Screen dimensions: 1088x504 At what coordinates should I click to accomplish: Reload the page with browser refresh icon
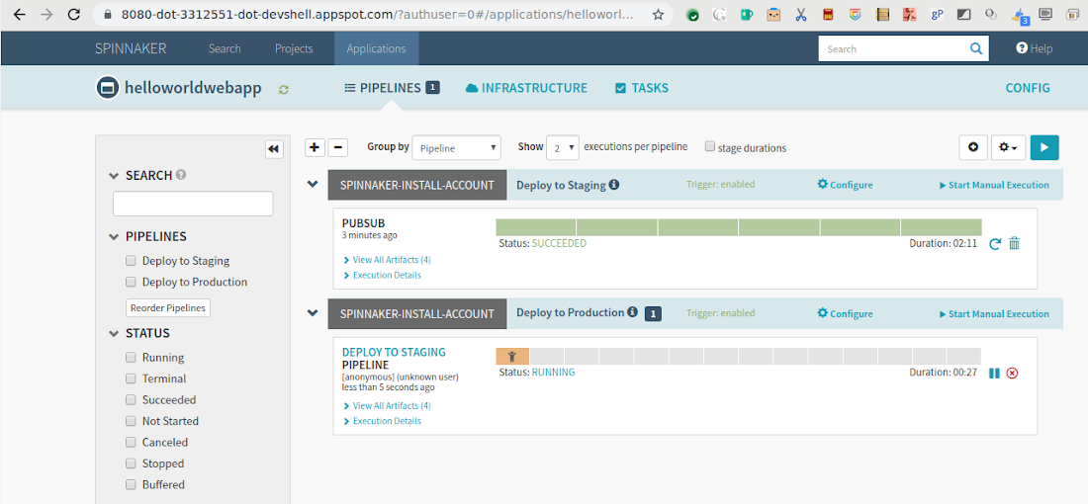tap(73, 15)
